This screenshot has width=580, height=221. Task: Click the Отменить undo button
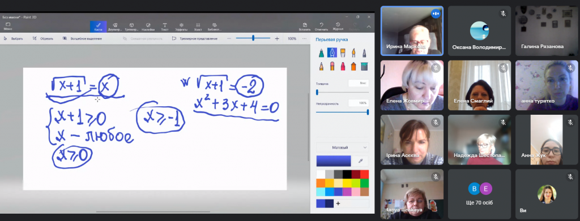[321, 27]
